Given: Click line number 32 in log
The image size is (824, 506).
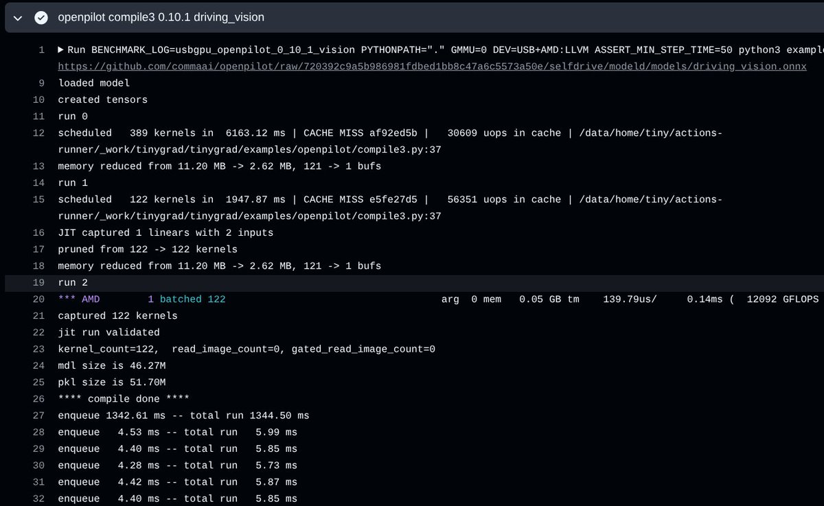Looking at the screenshot, I should [x=38, y=498].
